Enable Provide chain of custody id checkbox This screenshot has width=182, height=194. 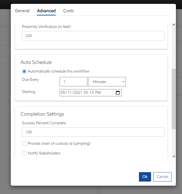tap(24, 144)
